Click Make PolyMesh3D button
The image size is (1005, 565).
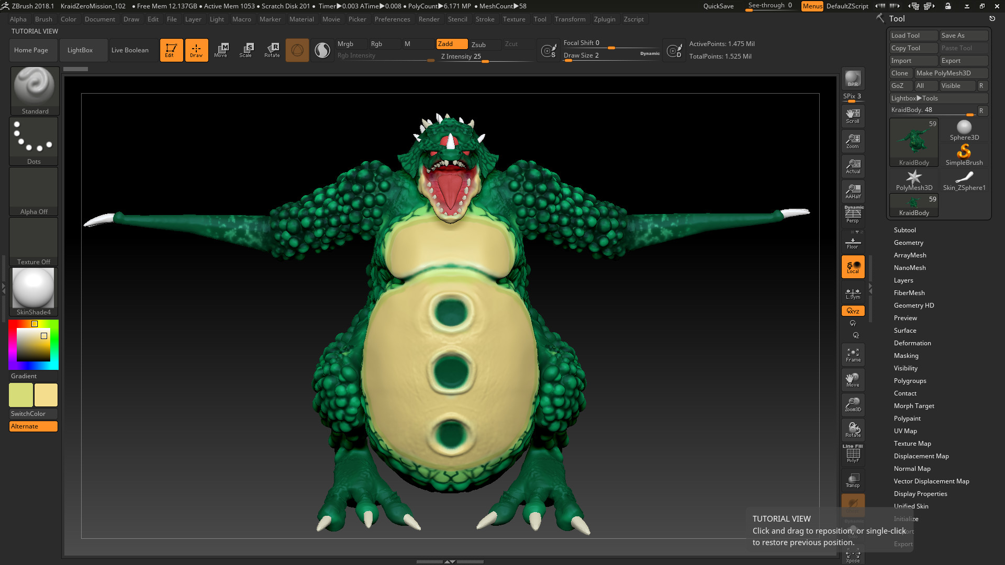pyautogui.click(x=951, y=73)
